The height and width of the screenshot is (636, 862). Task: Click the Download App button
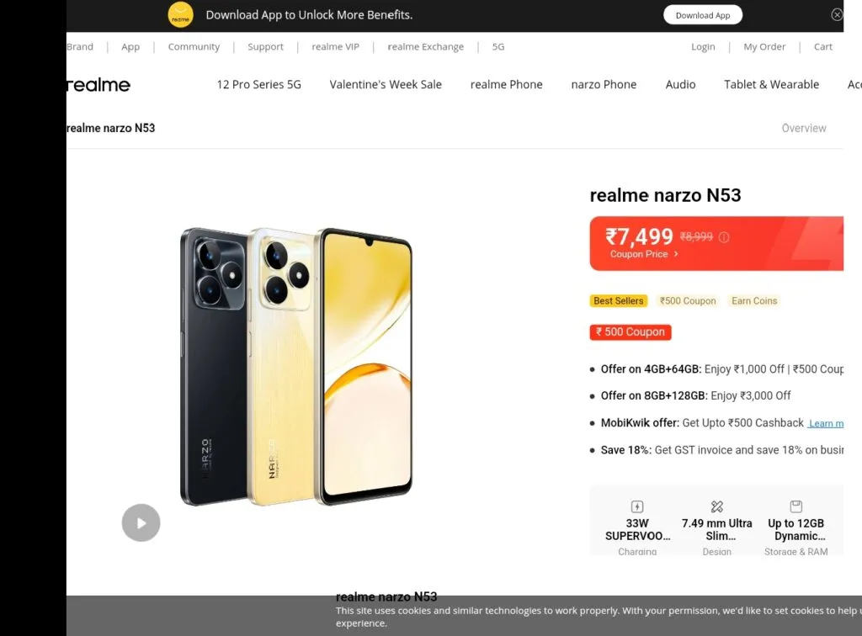(703, 15)
